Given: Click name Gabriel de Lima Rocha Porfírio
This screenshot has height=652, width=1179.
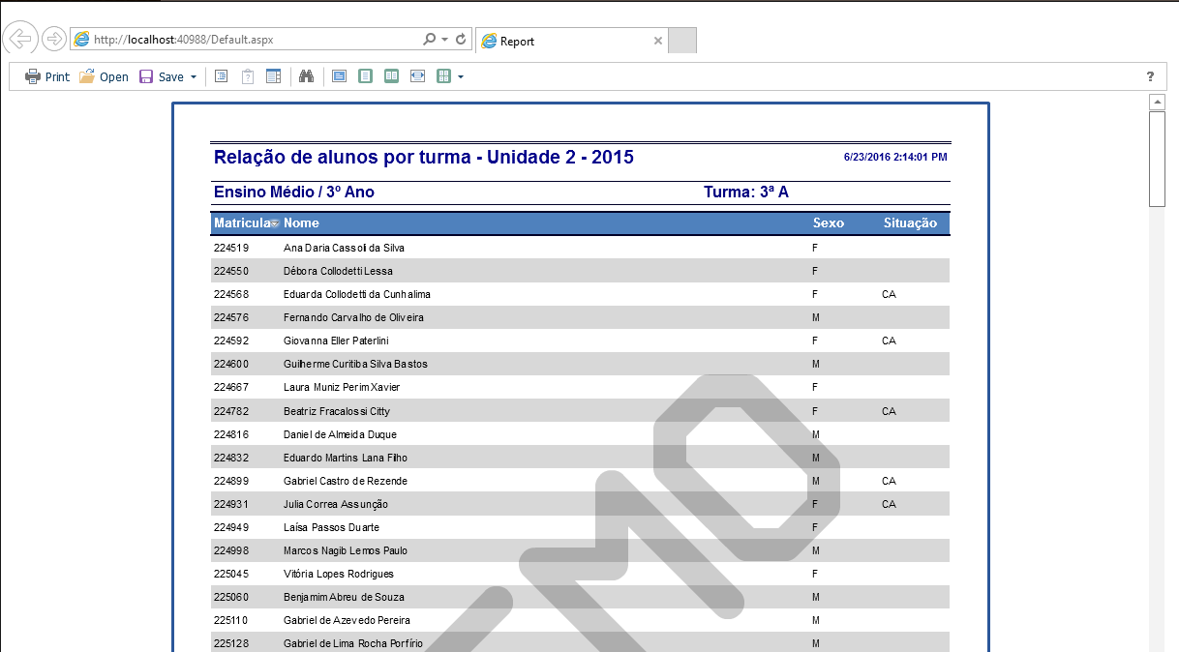Looking at the screenshot, I should [353, 643].
